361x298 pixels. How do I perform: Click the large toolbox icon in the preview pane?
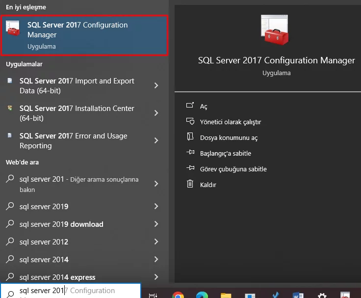pos(275,30)
